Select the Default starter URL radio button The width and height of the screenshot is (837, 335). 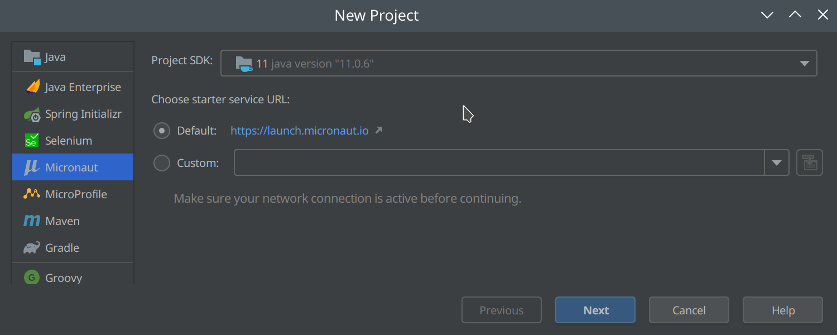[x=162, y=131]
